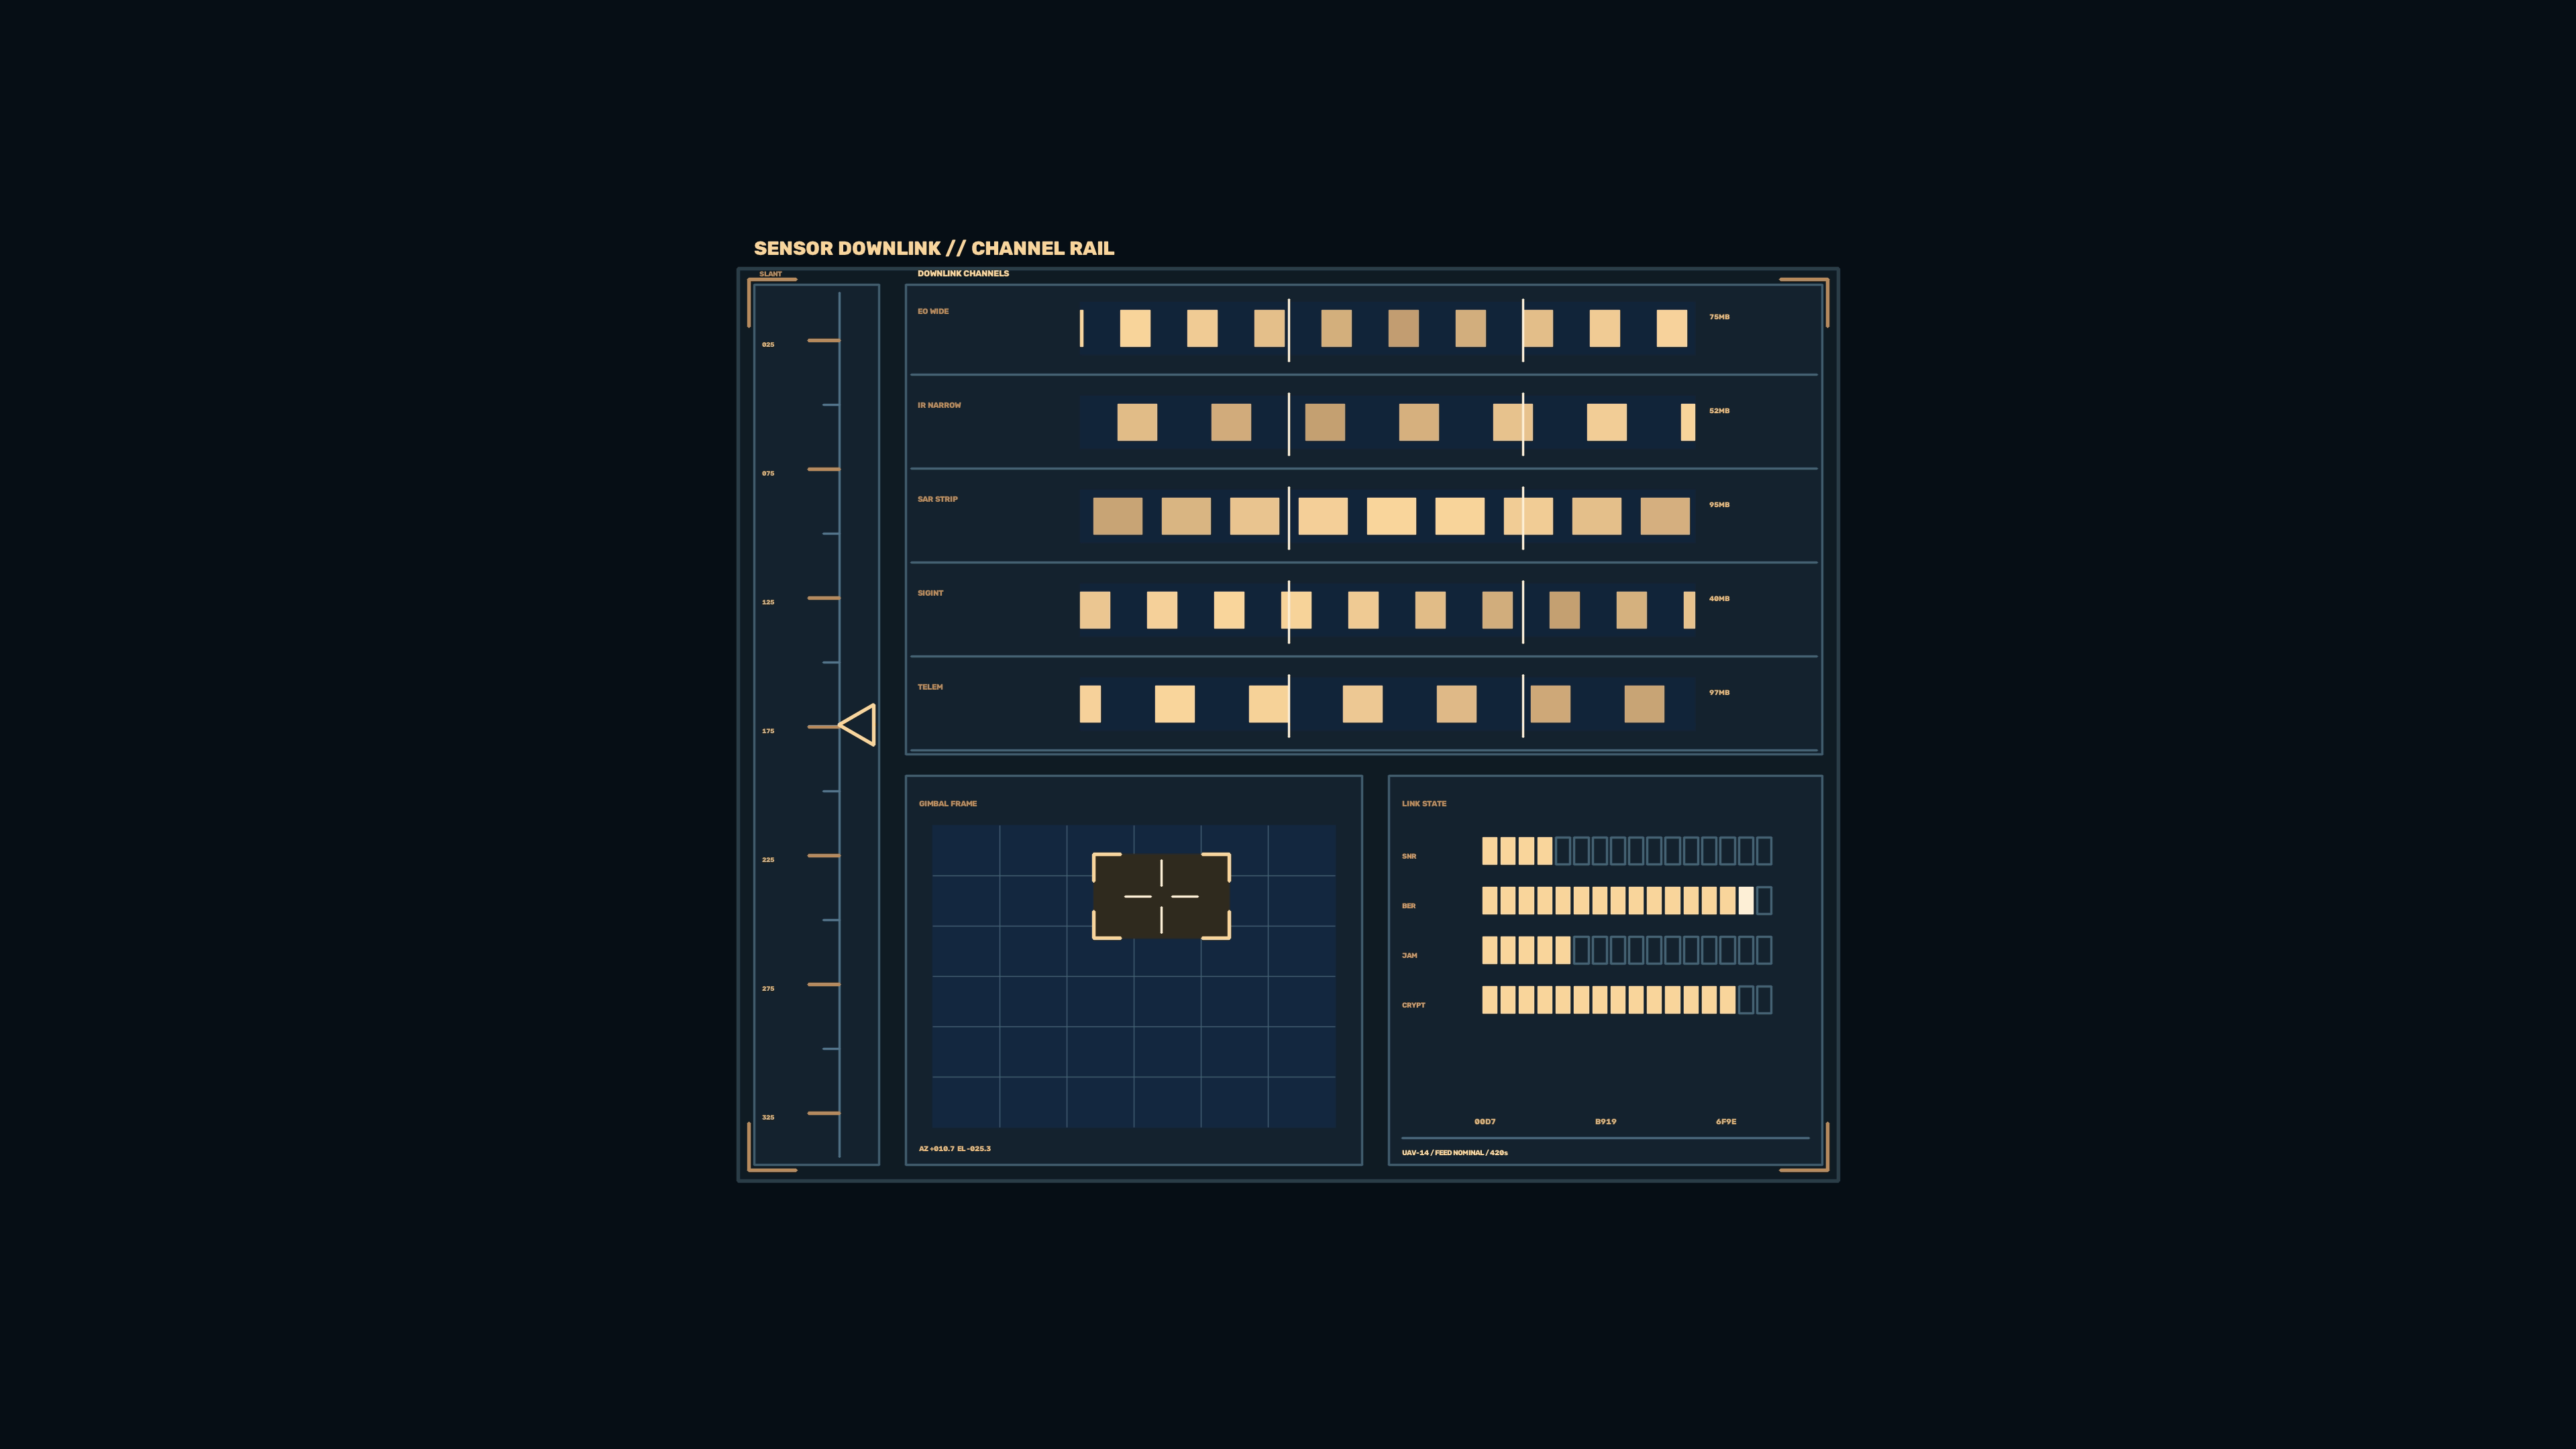Screen dimensions: 2576x1449
Task: Click the 6F9E hex code
Action: pyautogui.click(x=1726, y=1122)
